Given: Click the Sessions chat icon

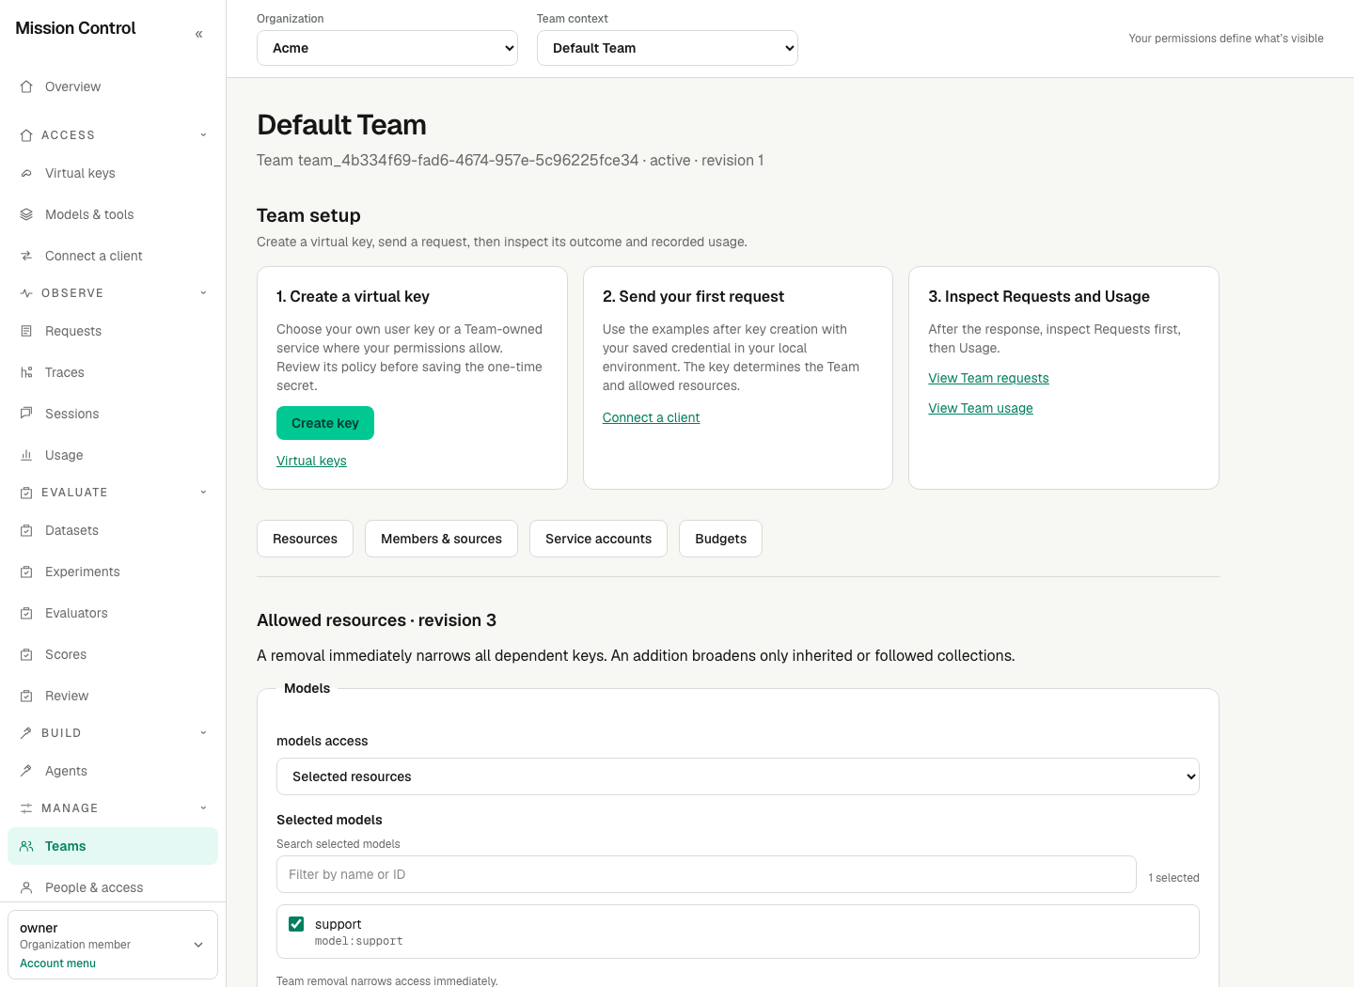Looking at the screenshot, I should tap(26, 414).
